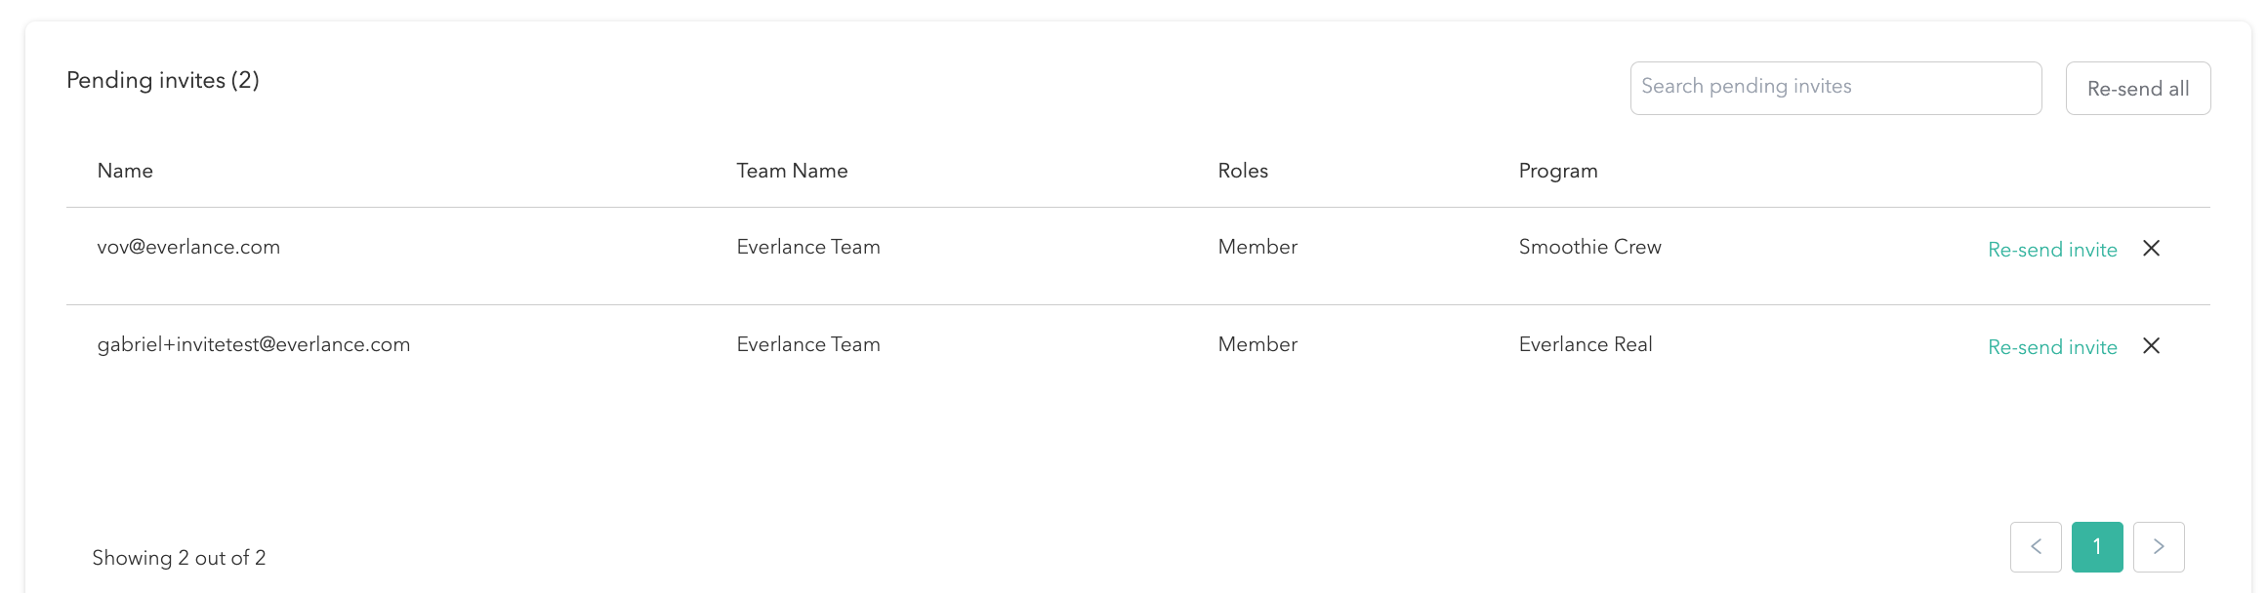Remove the vov@everlance.com pending invite
Image resolution: width=2267 pixels, height=593 pixels.
point(2151,249)
